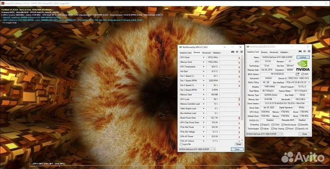Click the Oct 29, 2019 release date value
The image size is (330, 169).
[x=267, y=70]
